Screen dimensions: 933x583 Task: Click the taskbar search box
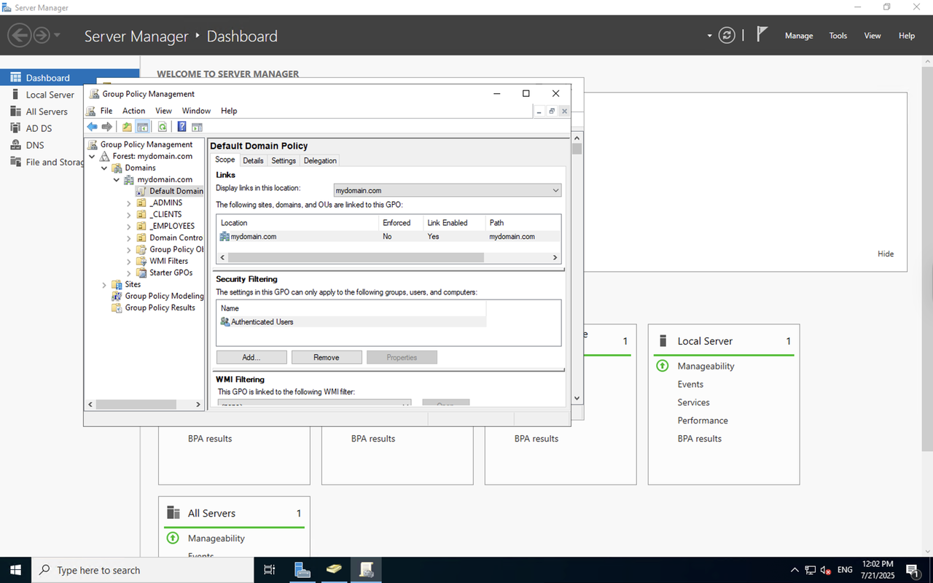[x=141, y=570]
